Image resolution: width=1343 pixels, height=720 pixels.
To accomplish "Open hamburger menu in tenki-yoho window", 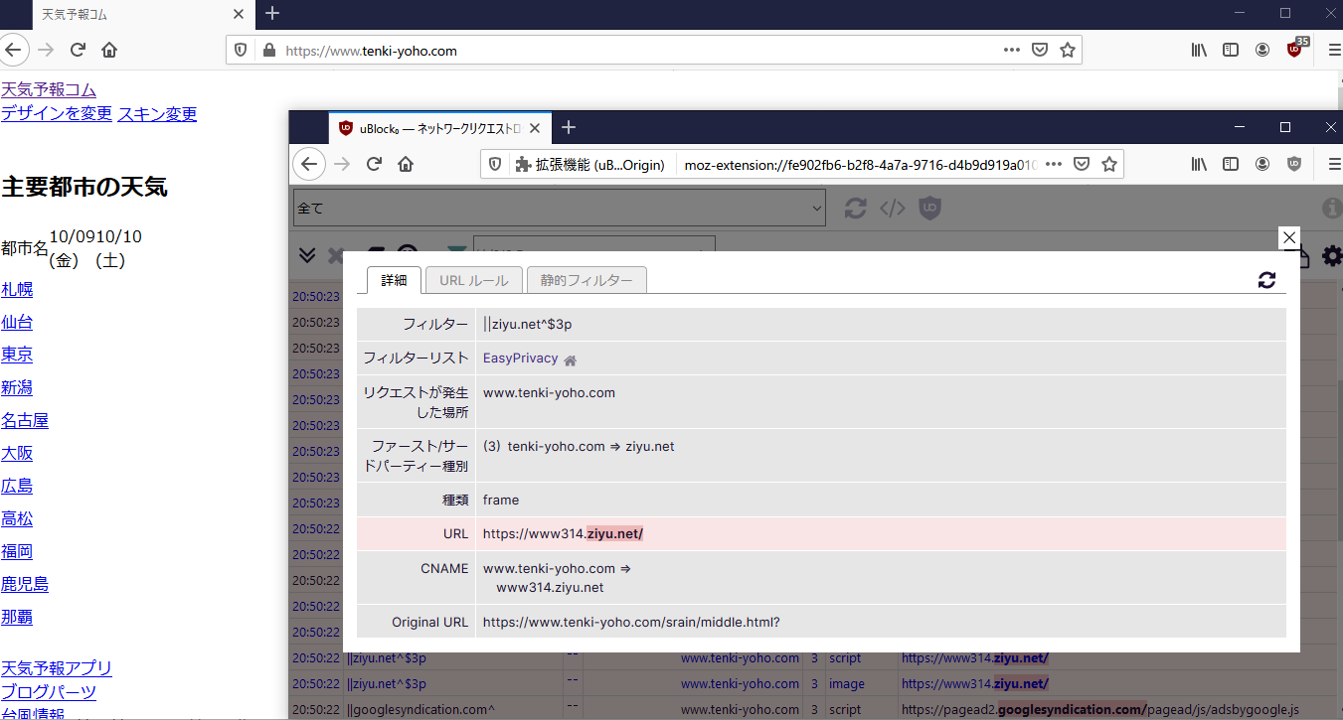I will (1333, 50).
